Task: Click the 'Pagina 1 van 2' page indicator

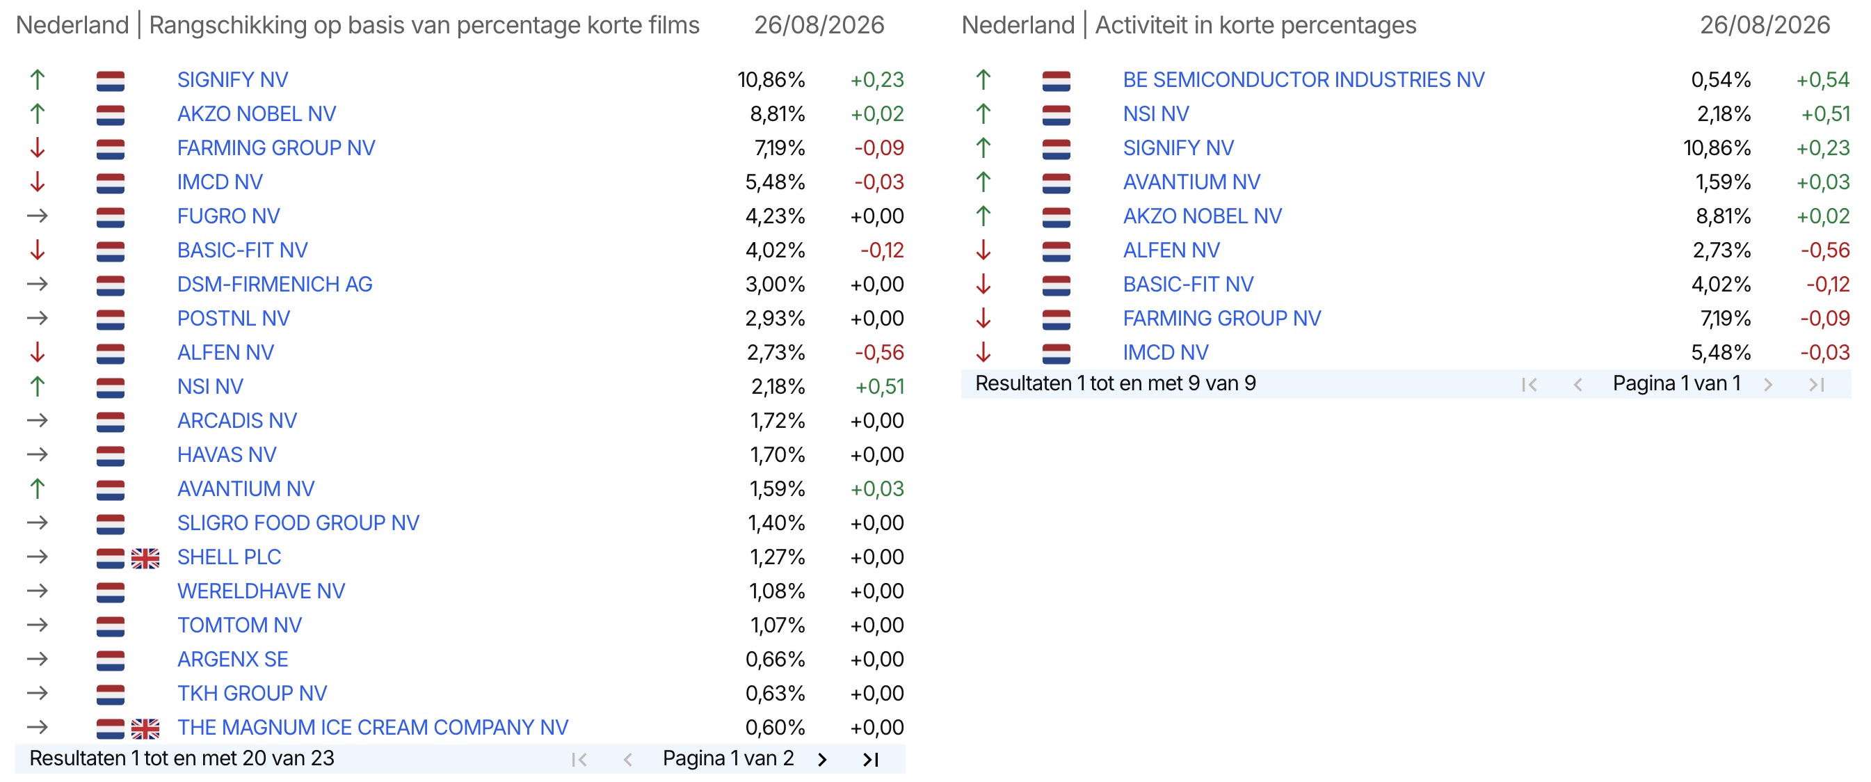Action: [728, 759]
